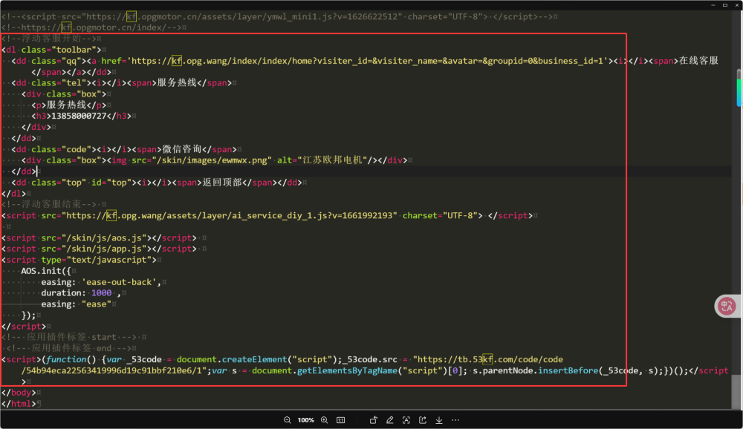The height and width of the screenshot is (429, 743).
Task: Place cursor at end of closing dd line
Action: tap(37, 171)
